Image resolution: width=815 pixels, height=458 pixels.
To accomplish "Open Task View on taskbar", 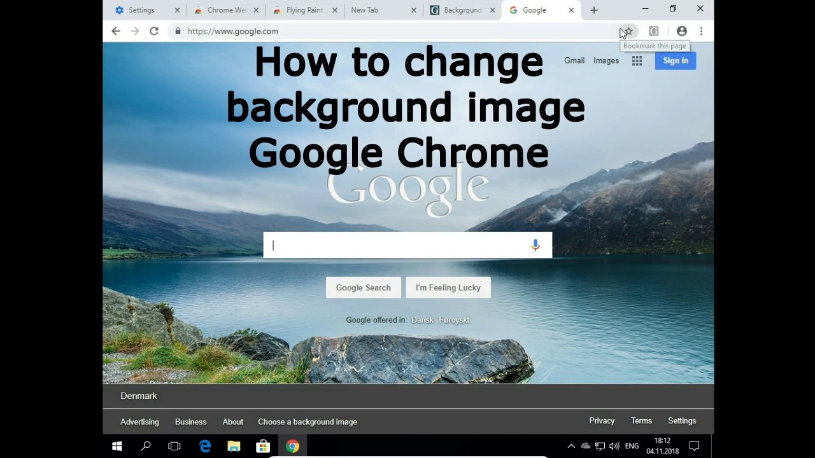I will pyautogui.click(x=174, y=447).
